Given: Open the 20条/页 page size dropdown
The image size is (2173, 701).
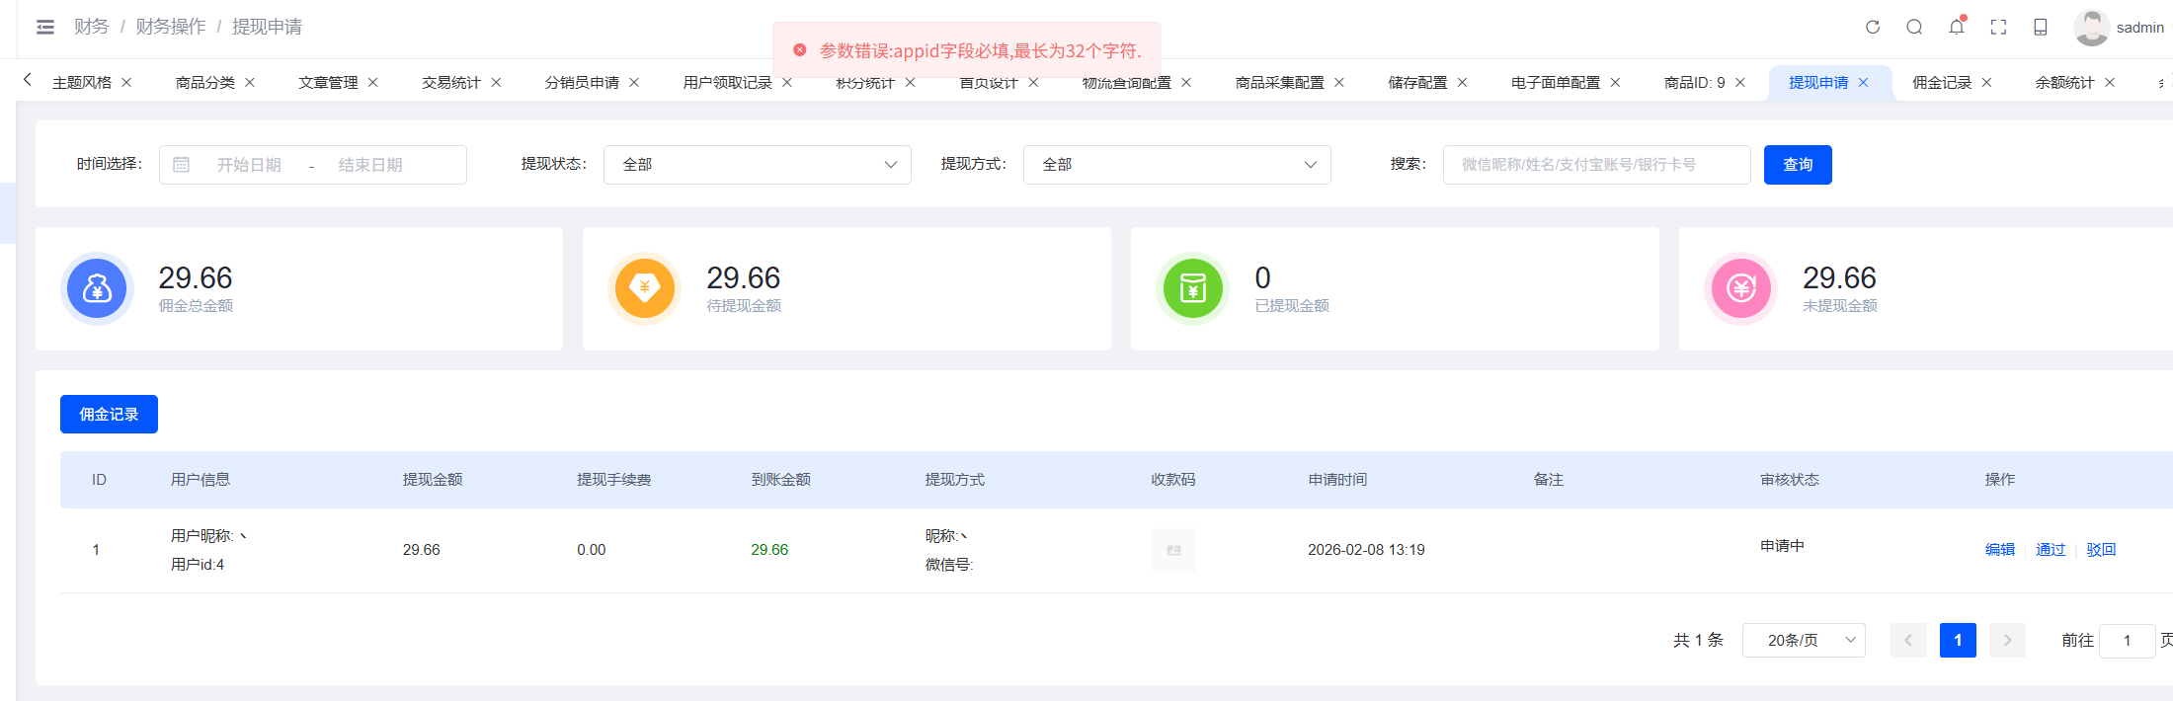Looking at the screenshot, I should pos(1803,641).
